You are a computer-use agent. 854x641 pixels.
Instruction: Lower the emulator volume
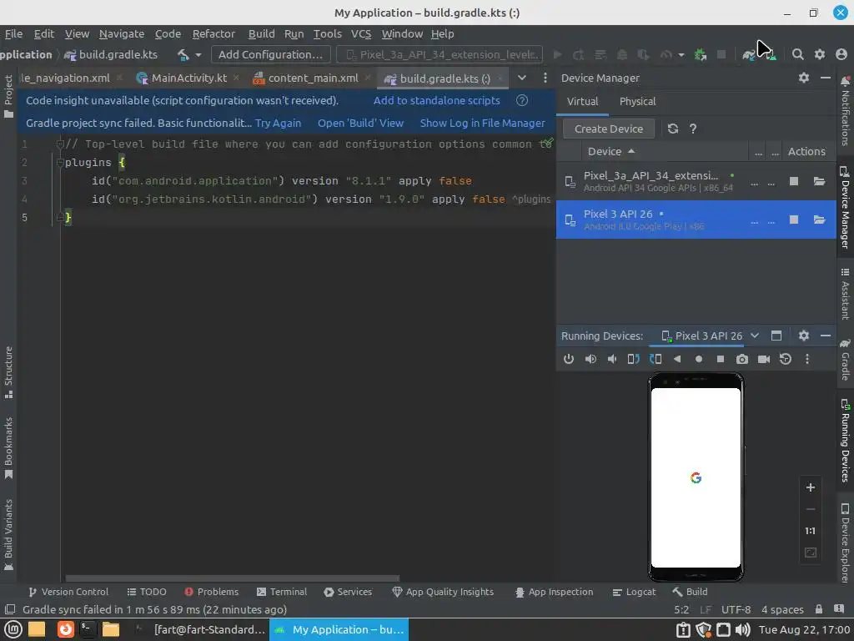[x=612, y=359]
